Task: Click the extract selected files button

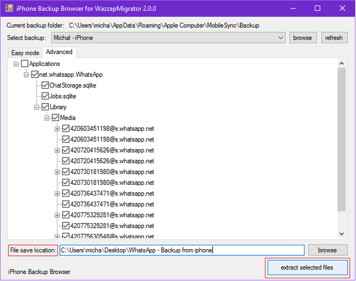Action: 308,267
